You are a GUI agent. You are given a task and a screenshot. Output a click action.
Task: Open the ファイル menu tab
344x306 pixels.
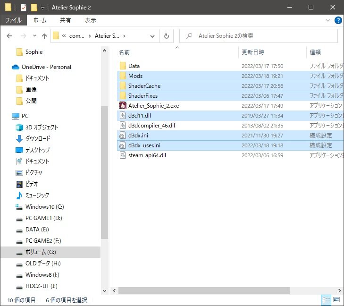tap(13, 20)
